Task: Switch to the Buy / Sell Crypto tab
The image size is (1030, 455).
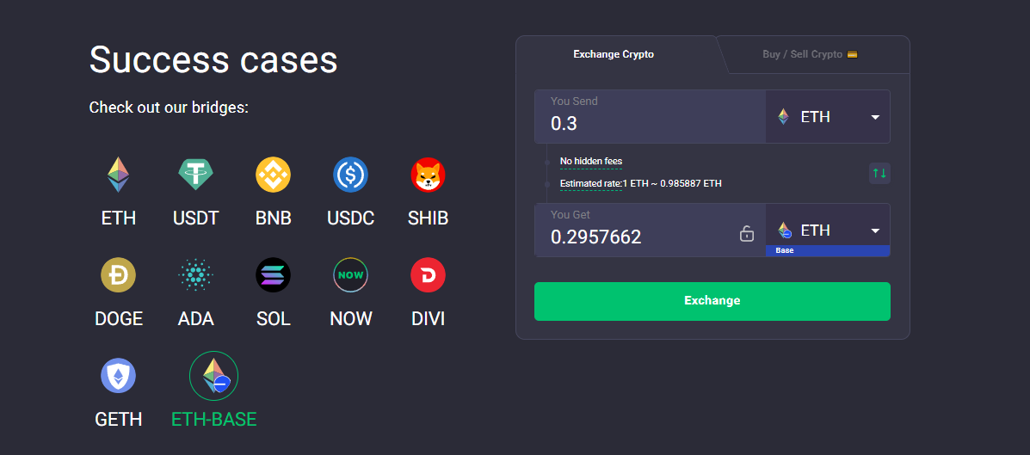Action: tap(810, 54)
